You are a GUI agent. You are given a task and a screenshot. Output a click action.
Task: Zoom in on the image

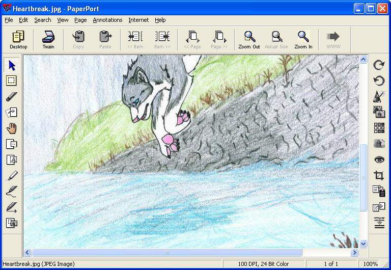pos(303,40)
